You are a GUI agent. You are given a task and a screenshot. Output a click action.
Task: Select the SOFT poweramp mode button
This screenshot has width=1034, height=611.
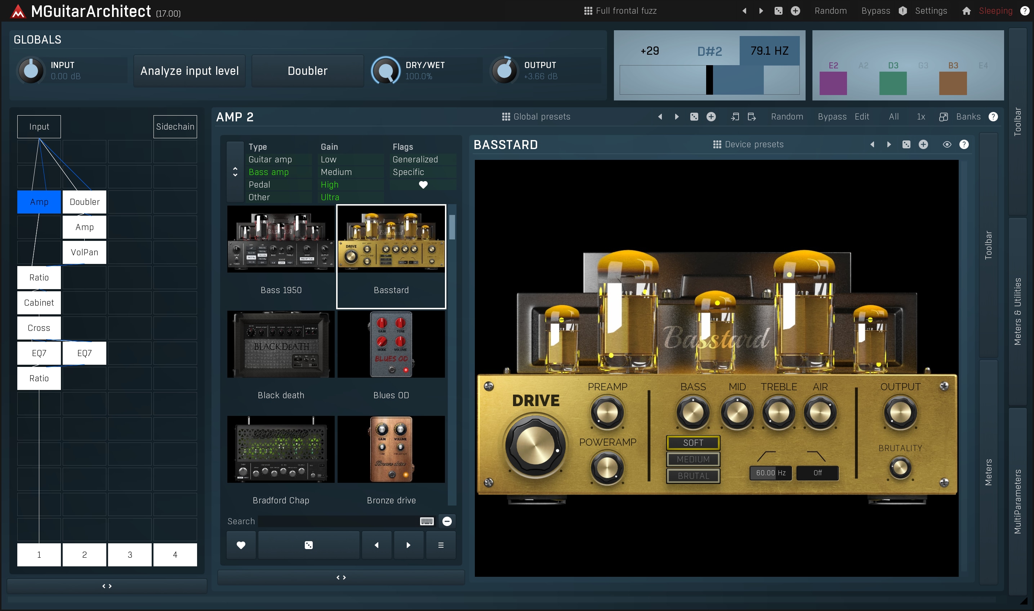pos(691,442)
